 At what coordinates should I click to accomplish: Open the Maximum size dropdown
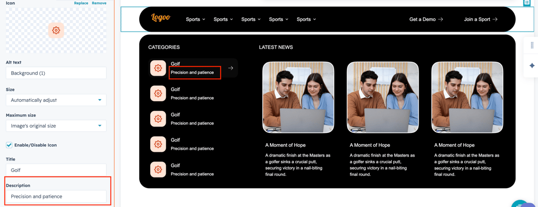click(56, 126)
